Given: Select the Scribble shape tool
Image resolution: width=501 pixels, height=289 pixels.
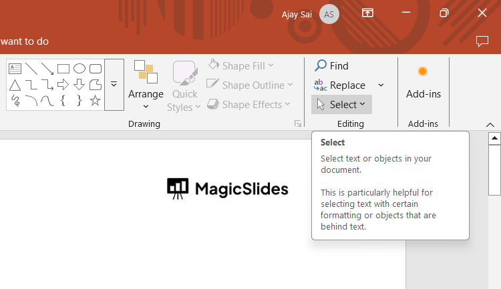Looking at the screenshot, I should pos(15,101).
